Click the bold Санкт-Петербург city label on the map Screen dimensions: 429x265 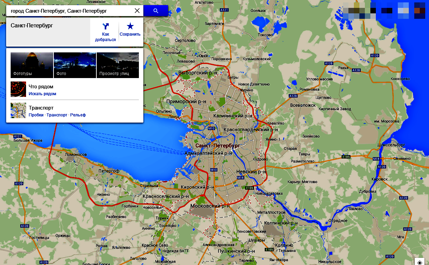coord(217,146)
